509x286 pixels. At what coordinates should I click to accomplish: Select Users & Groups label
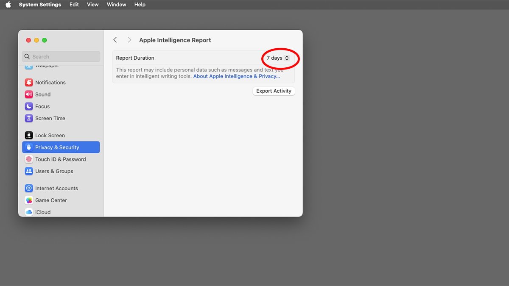pos(54,171)
